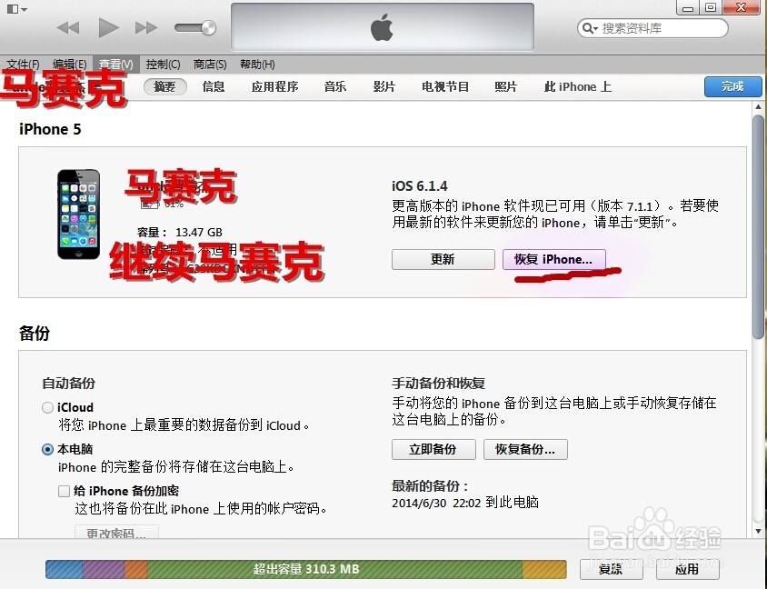This screenshot has height=589, width=767.
Task: Switch to the 音乐 tab
Action: (x=335, y=86)
